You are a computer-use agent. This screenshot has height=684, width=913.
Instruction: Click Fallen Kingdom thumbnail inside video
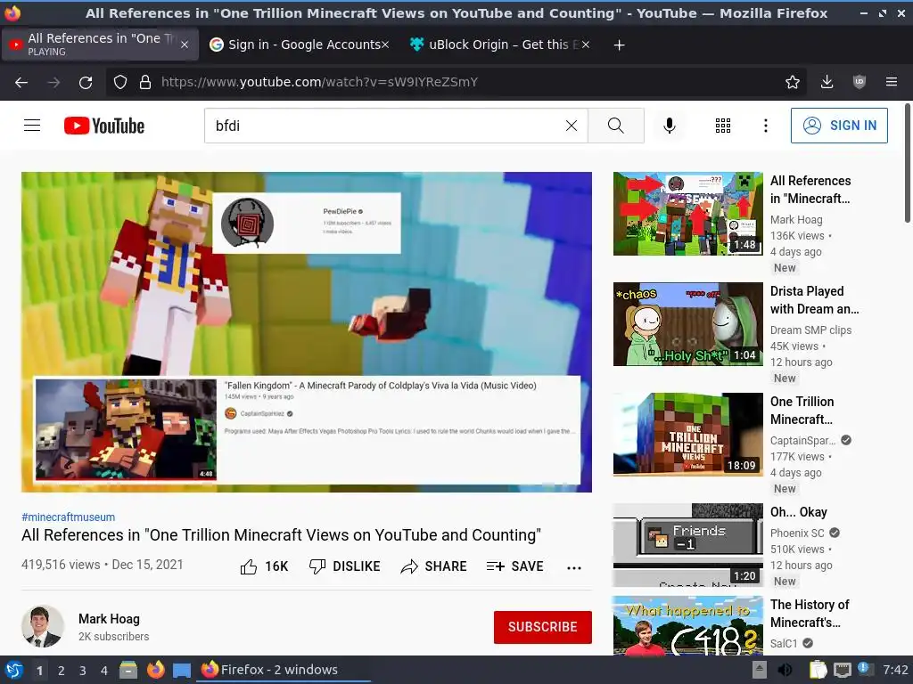[x=126, y=429]
